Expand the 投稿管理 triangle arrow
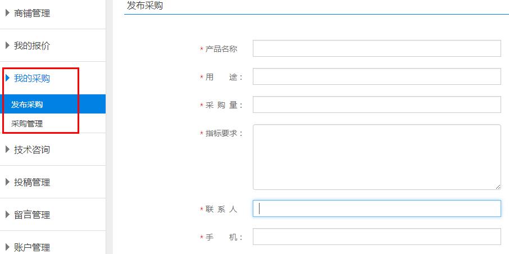Viewport: 509px width, 254px height. click(x=8, y=182)
